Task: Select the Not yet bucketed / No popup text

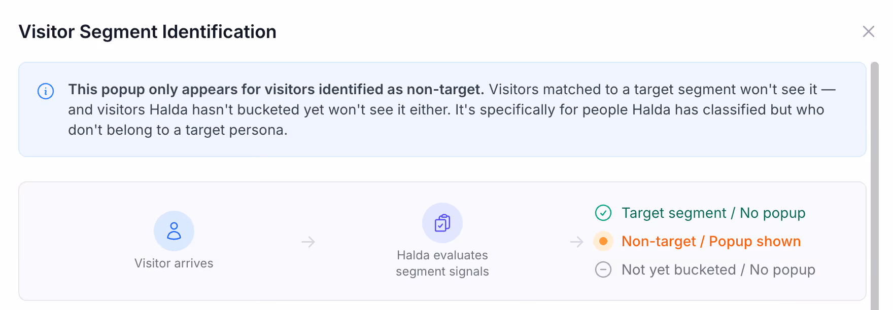Action: point(718,269)
